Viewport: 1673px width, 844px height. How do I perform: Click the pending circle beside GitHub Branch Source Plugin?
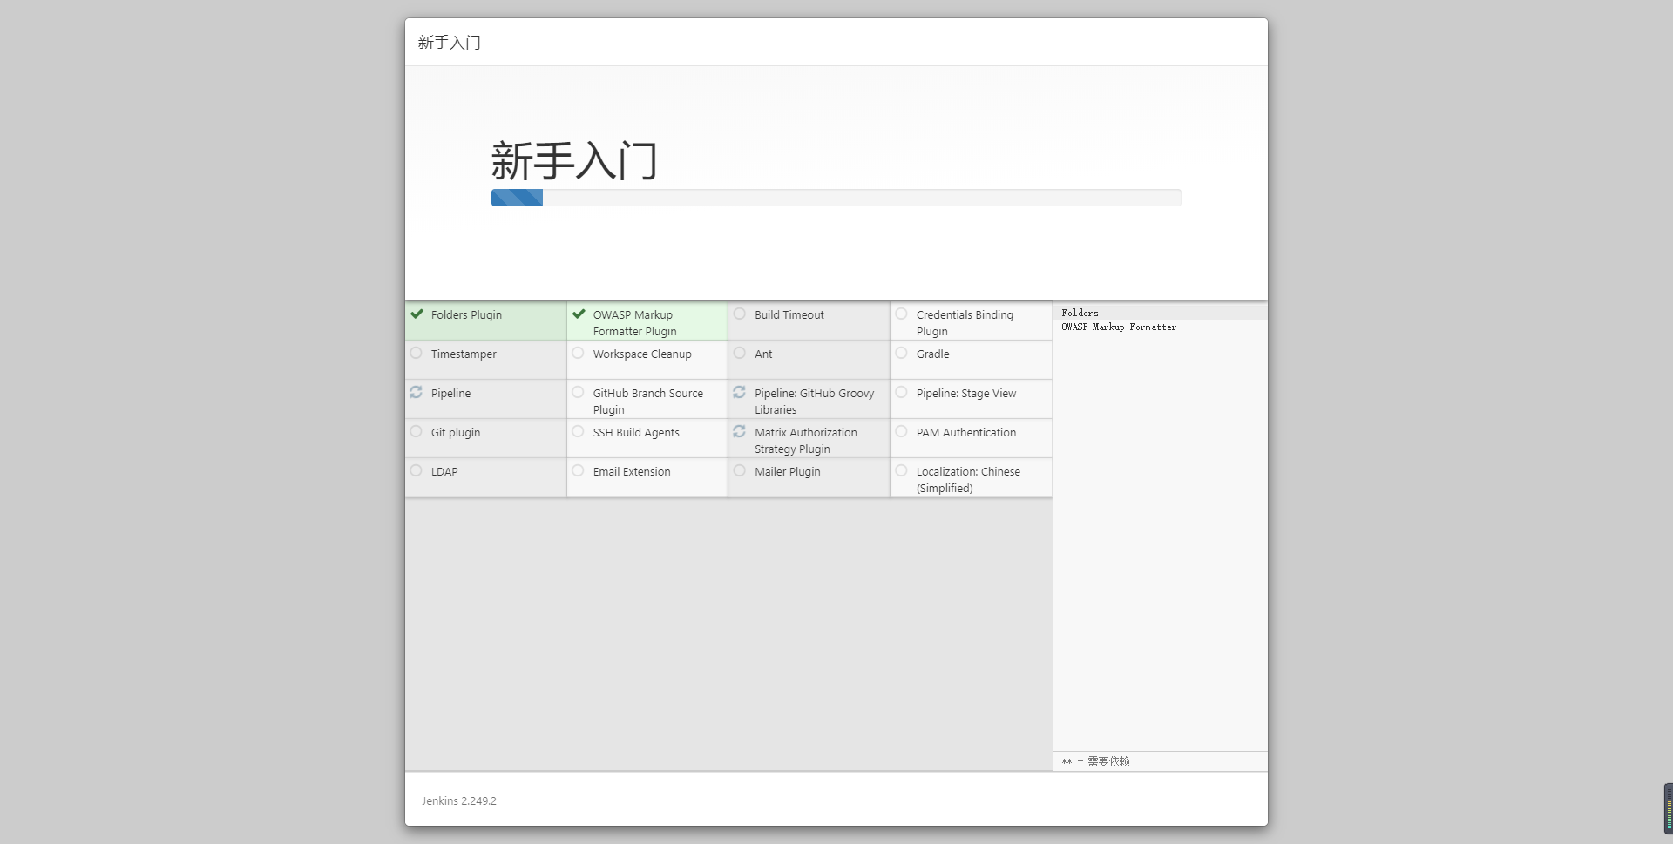click(579, 393)
